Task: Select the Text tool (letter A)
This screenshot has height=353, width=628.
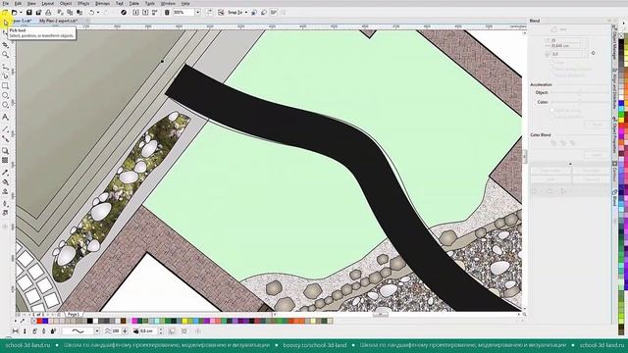Action: click(x=5, y=118)
